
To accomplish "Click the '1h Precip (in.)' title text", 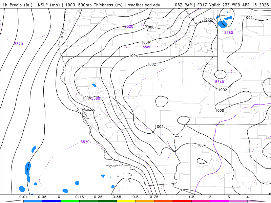I will [x=18, y=5].
